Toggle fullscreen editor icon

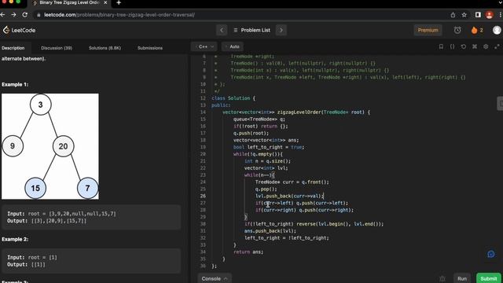pos(497,46)
